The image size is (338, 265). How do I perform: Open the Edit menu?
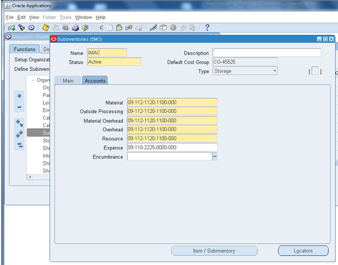coord(21,17)
